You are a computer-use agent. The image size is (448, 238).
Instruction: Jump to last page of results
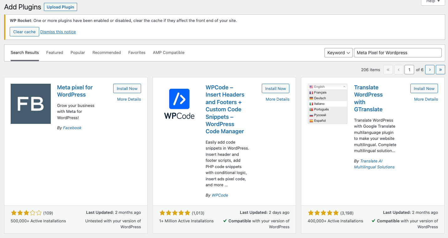tap(440, 70)
